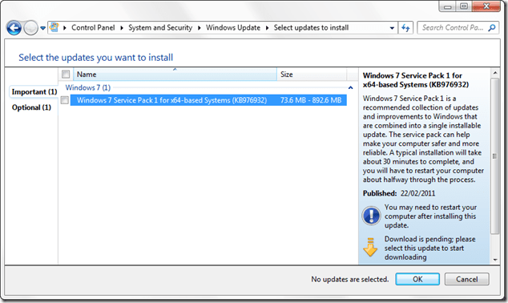Image resolution: width=508 pixels, height=303 pixels.
Task: Go to the Windows Update breadcrumb
Action: click(233, 28)
